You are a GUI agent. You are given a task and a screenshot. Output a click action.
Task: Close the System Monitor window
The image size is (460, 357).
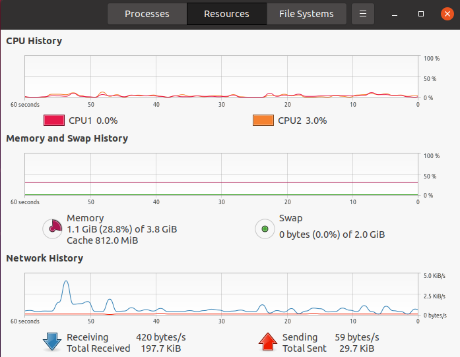pos(447,14)
